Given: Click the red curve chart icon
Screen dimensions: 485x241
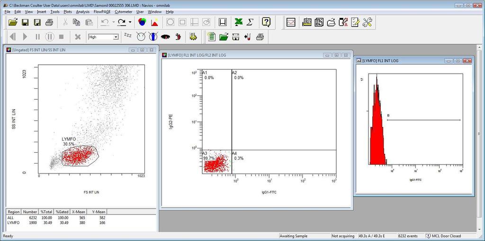Looking at the screenshot, I should point(291,23).
